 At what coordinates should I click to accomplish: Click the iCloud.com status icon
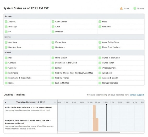(x=100, y=73)
